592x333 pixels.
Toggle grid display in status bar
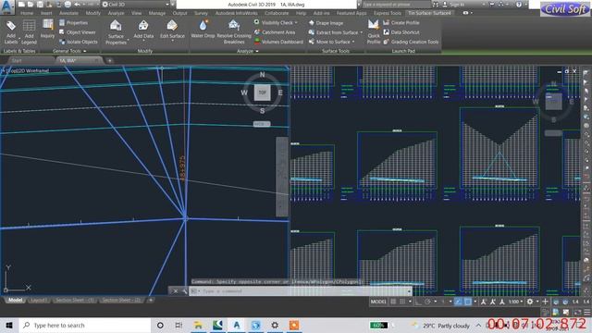393,302
